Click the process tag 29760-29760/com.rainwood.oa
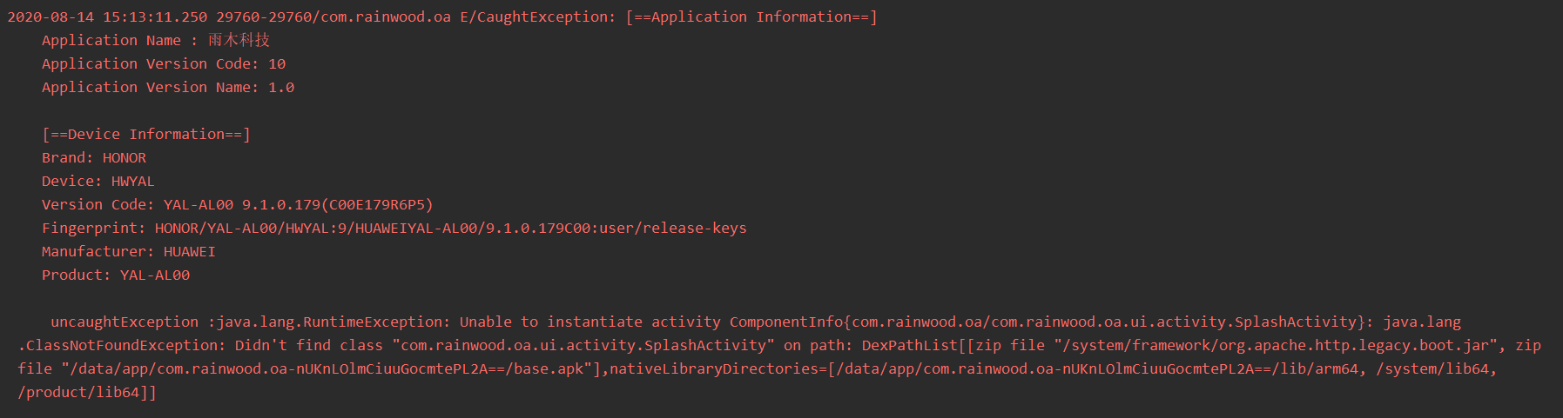The height and width of the screenshot is (418, 1563). pyautogui.click(x=333, y=17)
